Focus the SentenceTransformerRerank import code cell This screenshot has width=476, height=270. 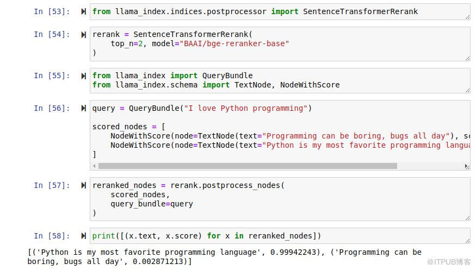(272, 11)
